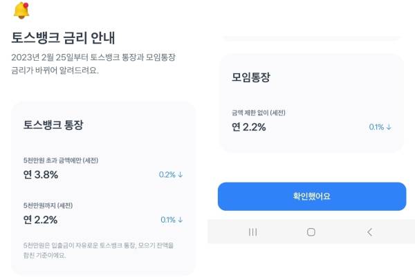The image size is (415, 280).
Task: Select the 모임통장 card title
Action: tap(251, 77)
